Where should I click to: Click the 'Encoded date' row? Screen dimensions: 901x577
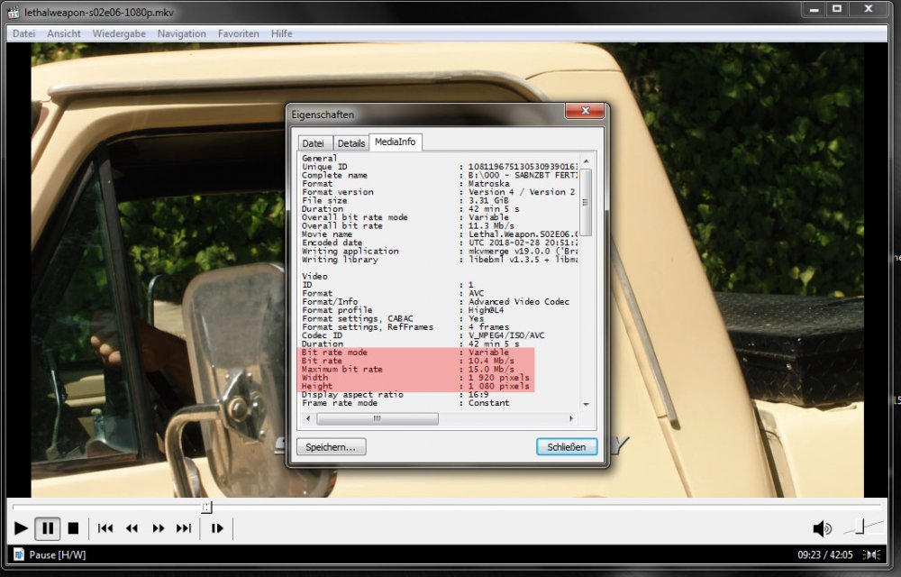pyautogui.click(x=440, y=243)
